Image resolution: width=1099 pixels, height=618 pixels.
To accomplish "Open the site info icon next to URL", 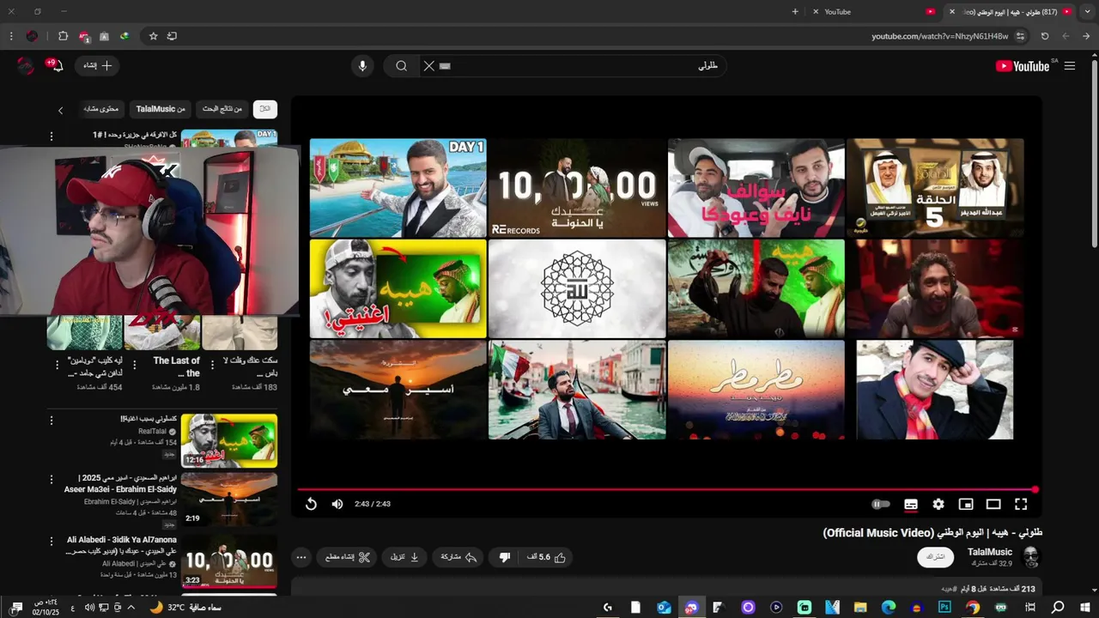I will (1020, 36).
